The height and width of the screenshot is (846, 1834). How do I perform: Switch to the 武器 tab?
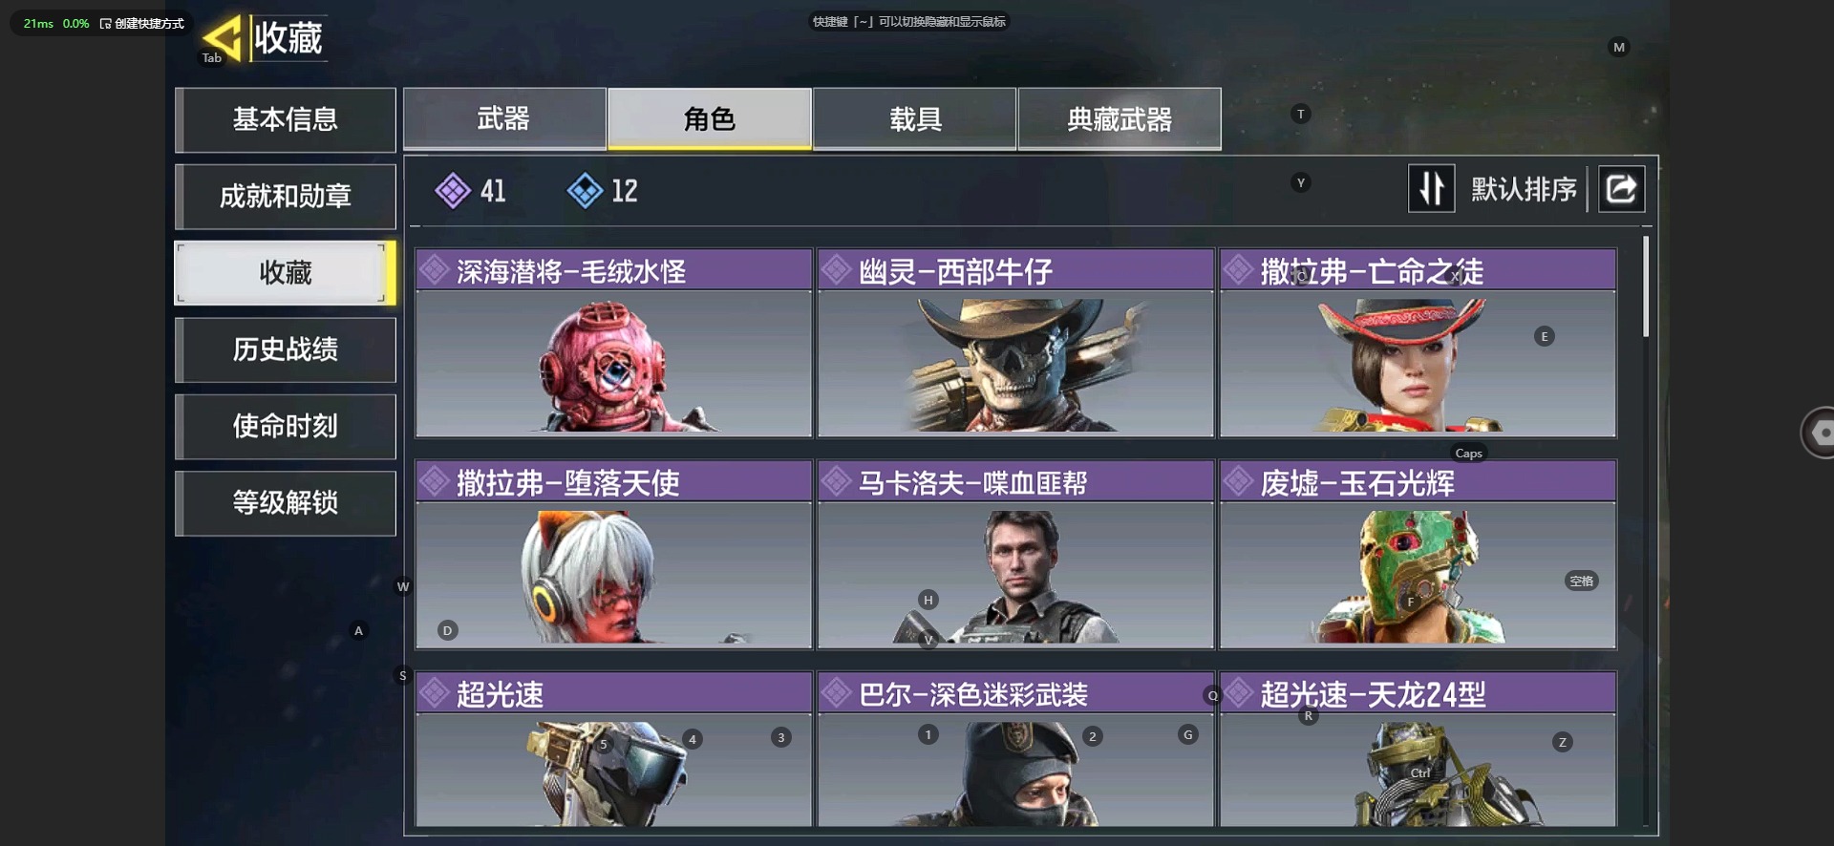click(x=504, y=118)
